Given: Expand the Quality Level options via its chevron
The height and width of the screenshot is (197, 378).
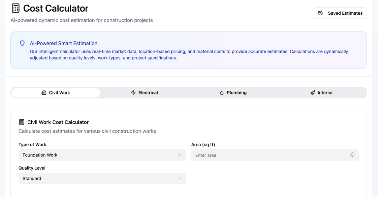Looking at the screenshot, I should 180,178.
